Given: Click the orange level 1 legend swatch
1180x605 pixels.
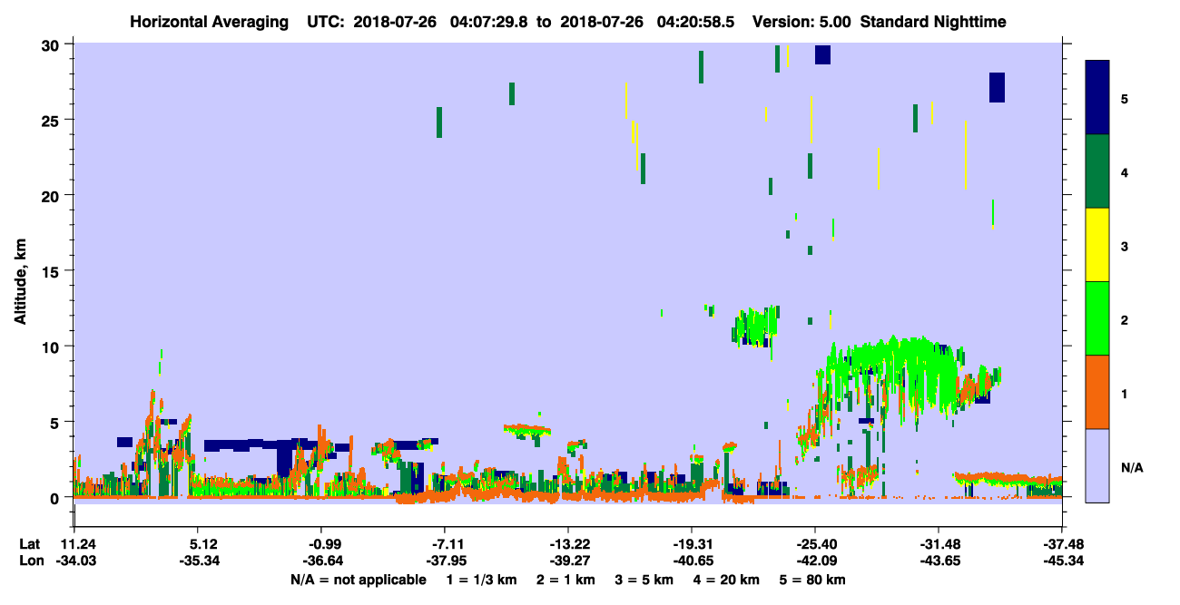Looking at the screenshot, I should pyautogui.click(x=1097, y=392).
